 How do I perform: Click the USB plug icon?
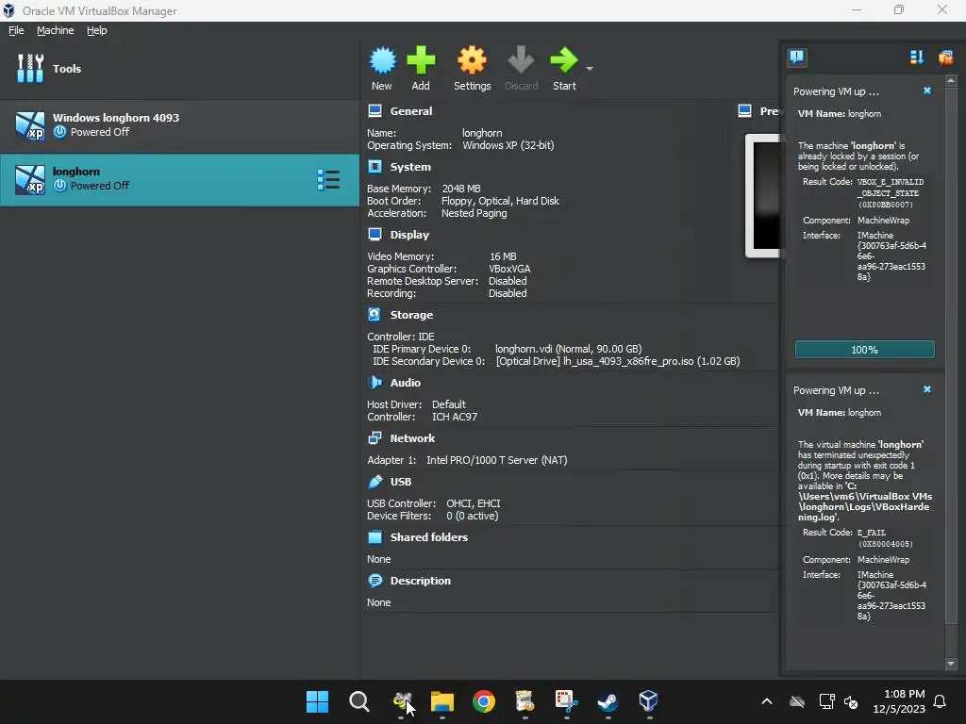pos(375,482)
